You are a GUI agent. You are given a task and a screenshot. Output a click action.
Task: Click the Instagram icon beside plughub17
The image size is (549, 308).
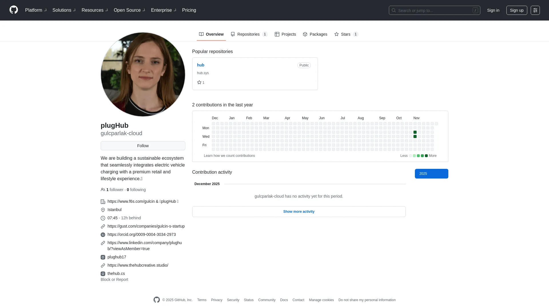coord(103,257)
